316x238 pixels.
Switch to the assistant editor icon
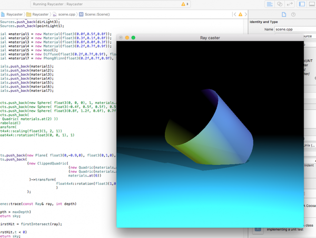pyautogui.click(x=279, y=4)
